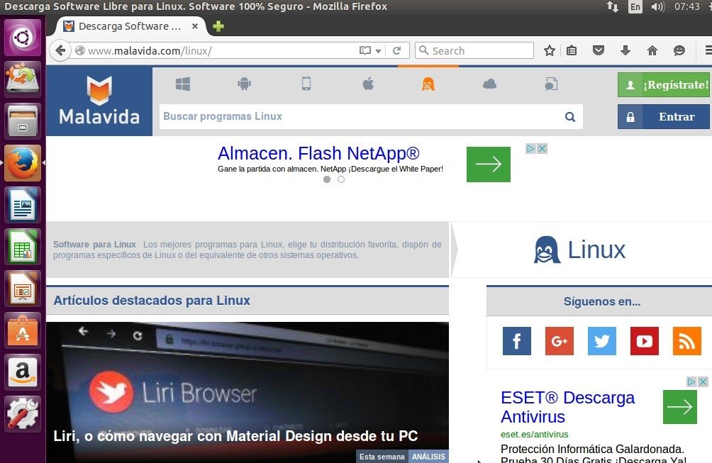Open the mobile phone platform category icon
The width and height of the screenshot is (712, 463).
[x=306, y=84]
